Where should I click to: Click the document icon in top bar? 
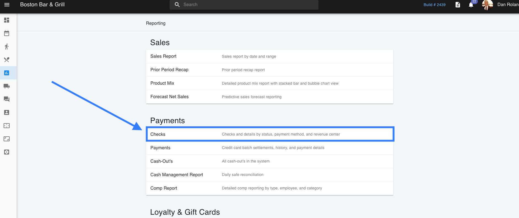click(458, 5)
